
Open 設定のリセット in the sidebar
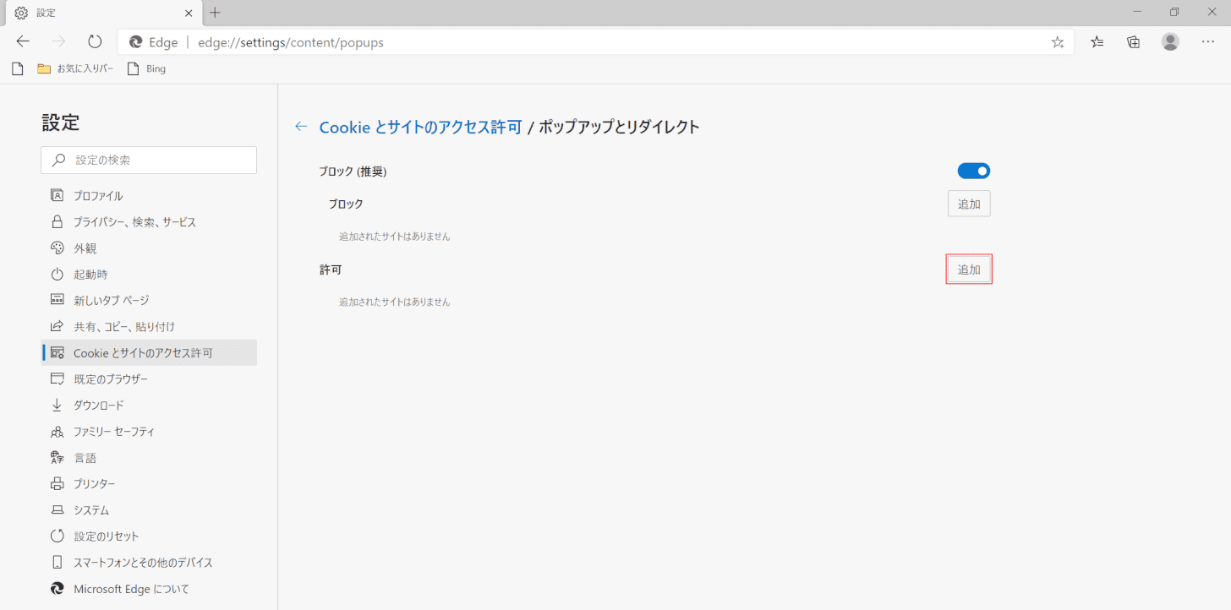click(x=149, y=536)
